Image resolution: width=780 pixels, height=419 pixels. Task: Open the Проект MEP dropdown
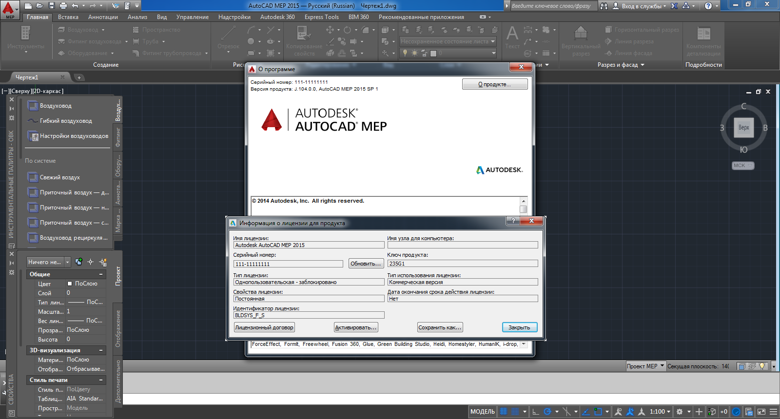click(x=646, y=366)
